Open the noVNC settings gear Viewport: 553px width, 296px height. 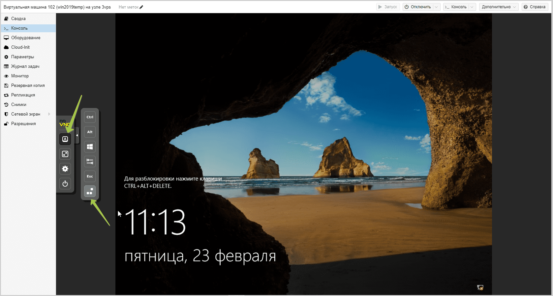coord(65,169)
